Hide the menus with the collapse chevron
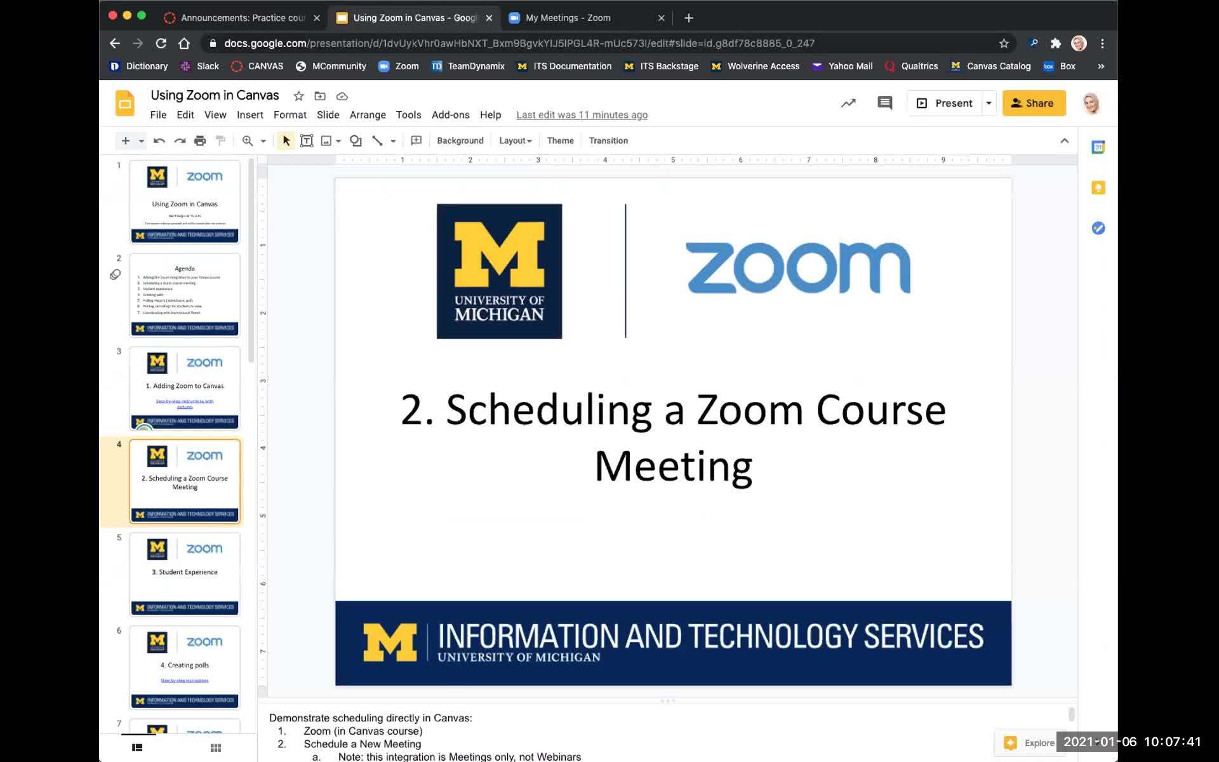 (x=1065, y=141)
